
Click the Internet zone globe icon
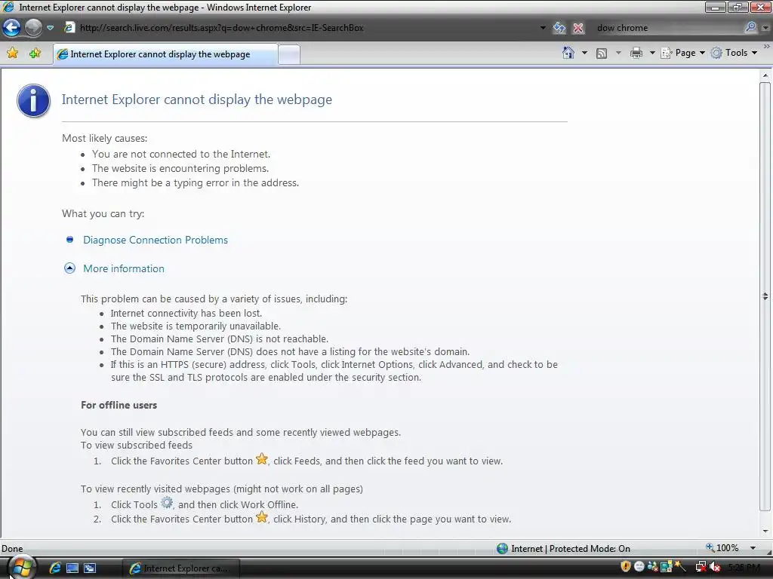pos(502,549)
